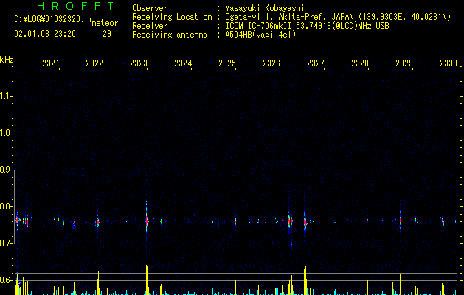
Task: Click the 2328 time marker
Action: pos(360,63)
